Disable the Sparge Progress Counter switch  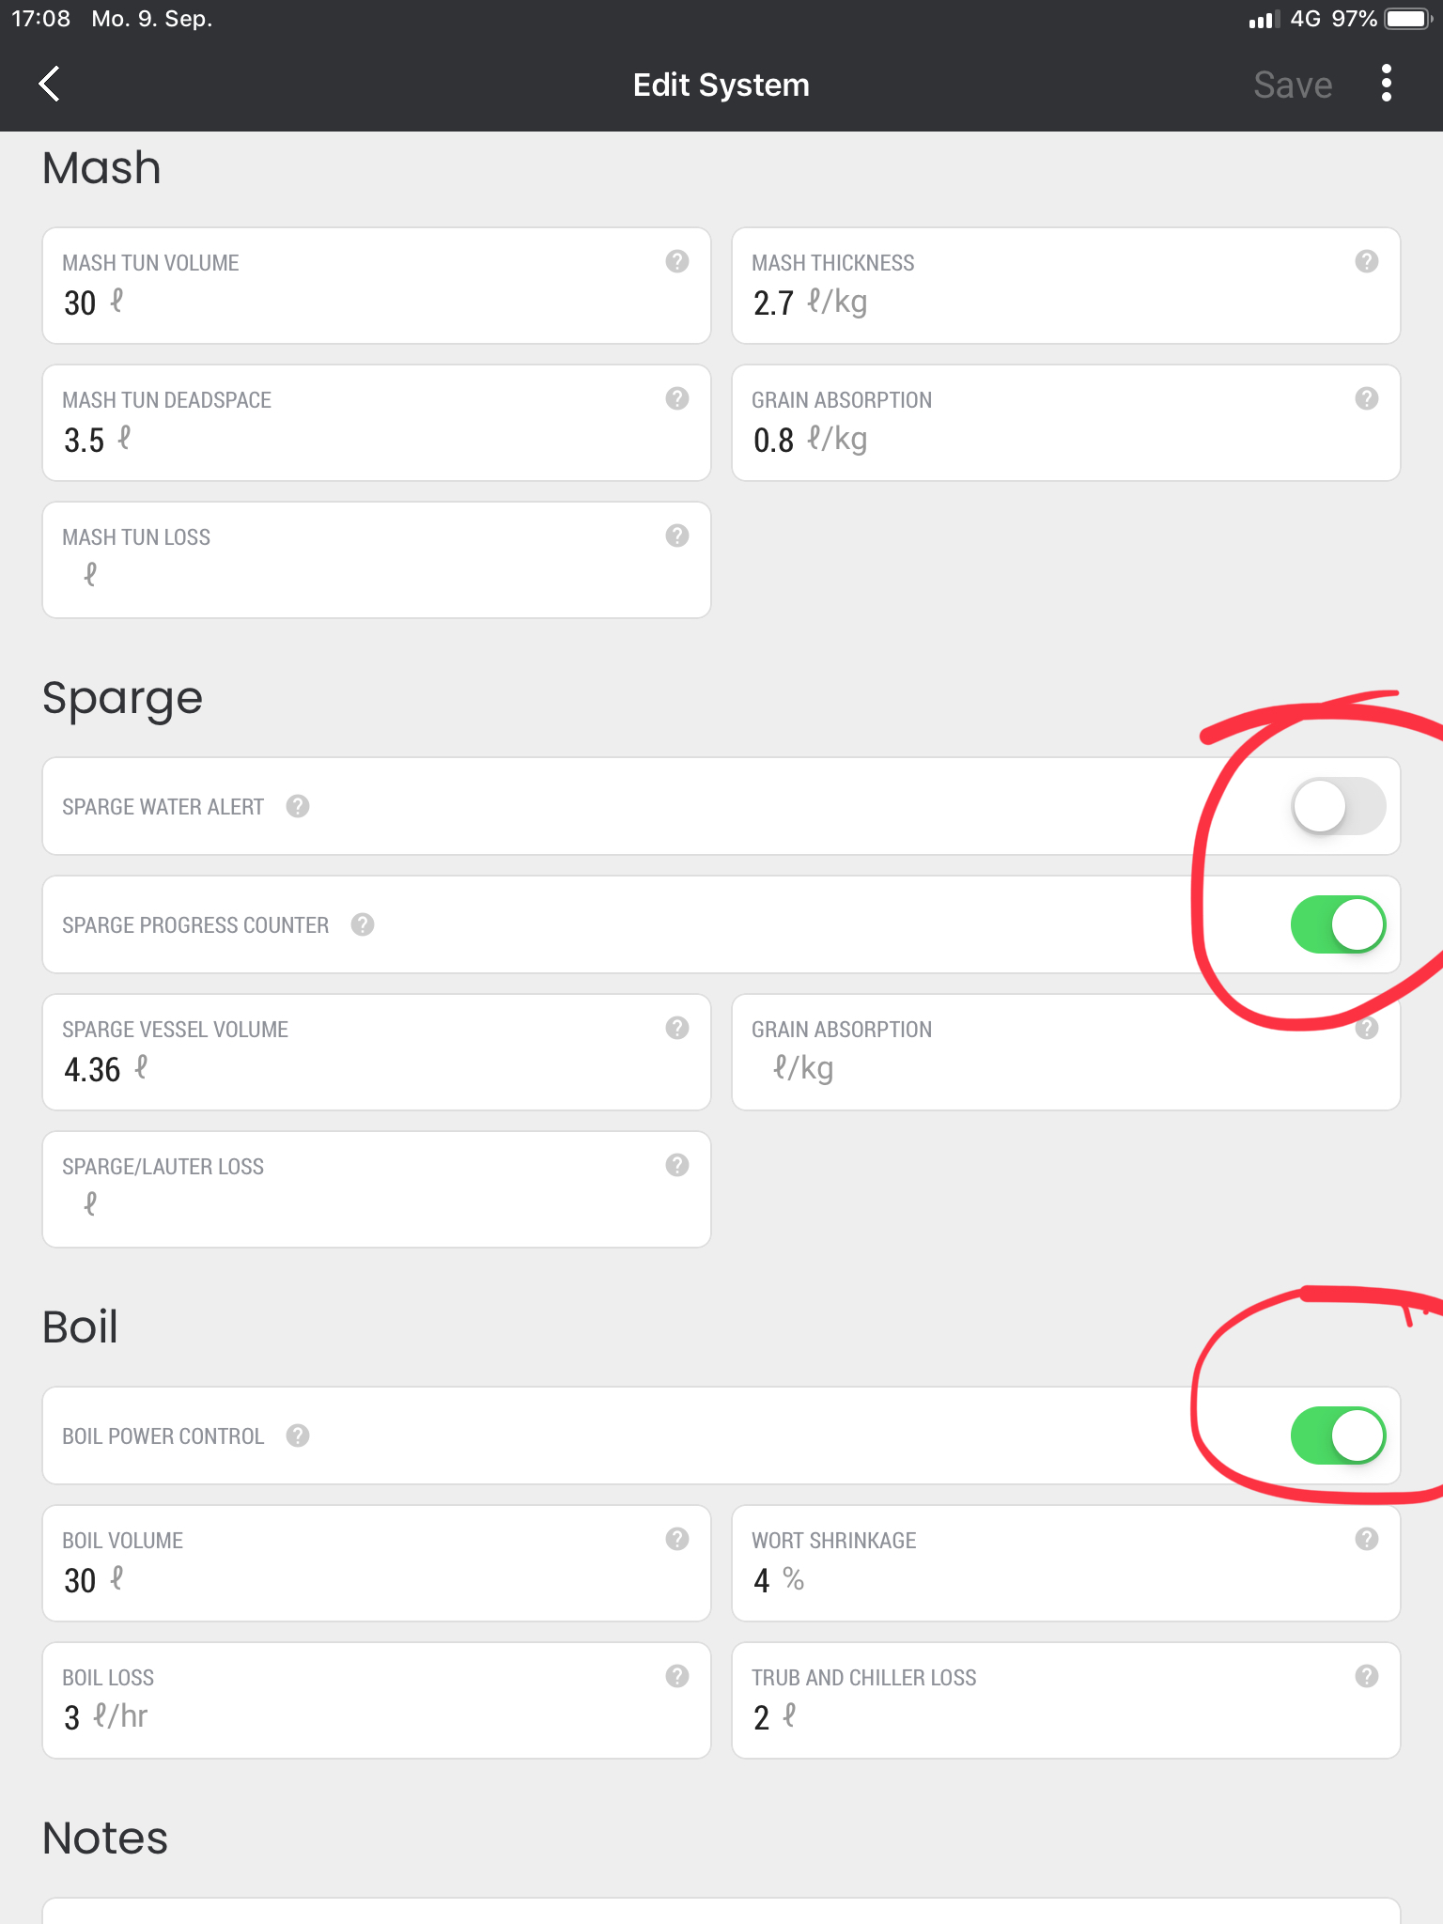tap(1338, 925)
